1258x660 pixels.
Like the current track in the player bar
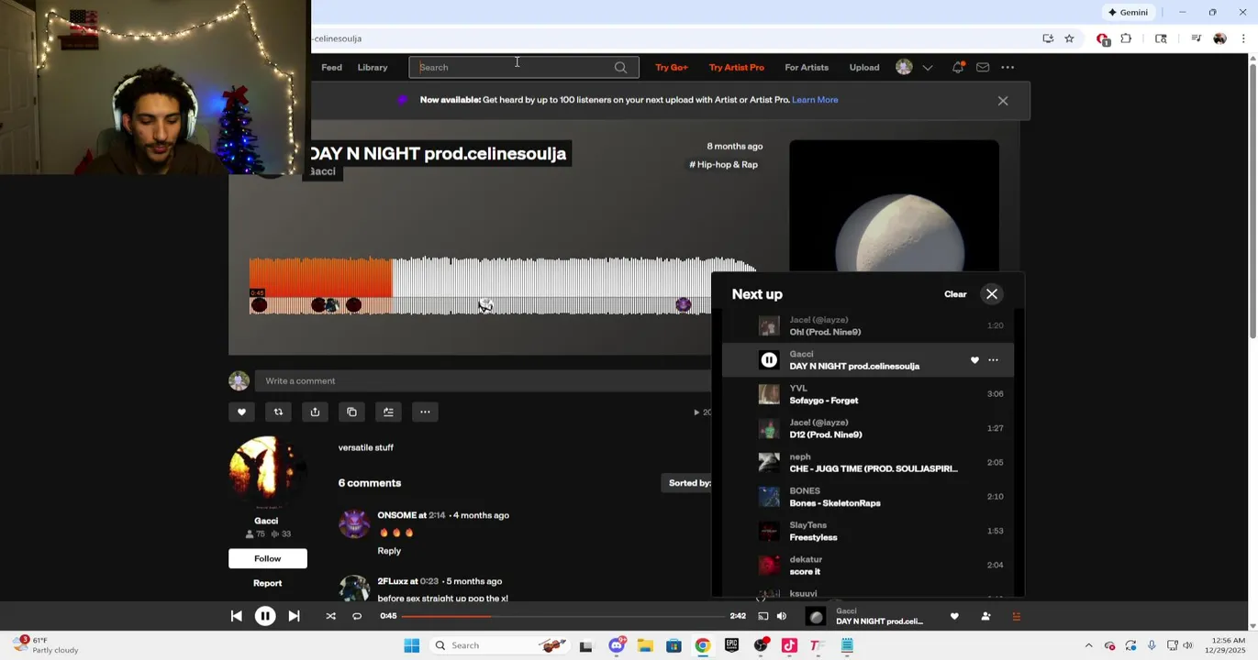point(954,616)
